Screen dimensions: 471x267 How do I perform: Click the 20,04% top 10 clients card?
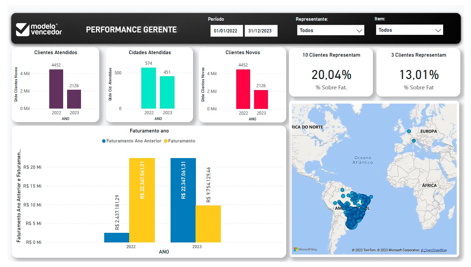331,73
